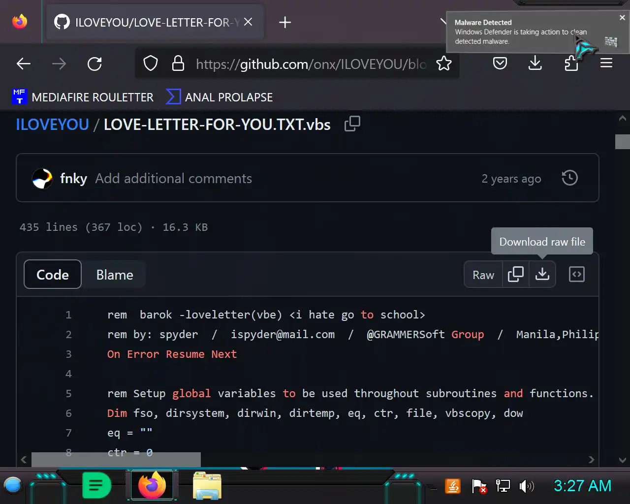The width and height of the screenshot is (630, 504).
Task: Click '2 years ago' commit timestamp
Action: coord(511,179)
